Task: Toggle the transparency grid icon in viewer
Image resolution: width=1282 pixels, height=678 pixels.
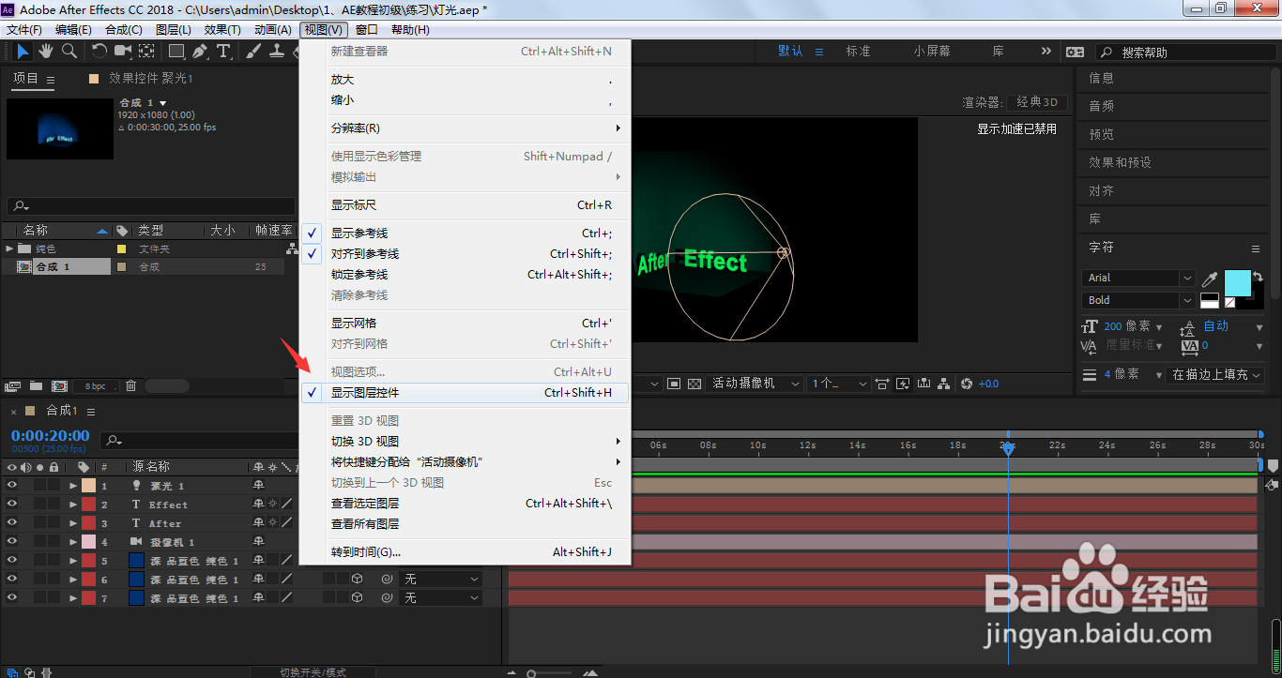Action: coord(694,384)
